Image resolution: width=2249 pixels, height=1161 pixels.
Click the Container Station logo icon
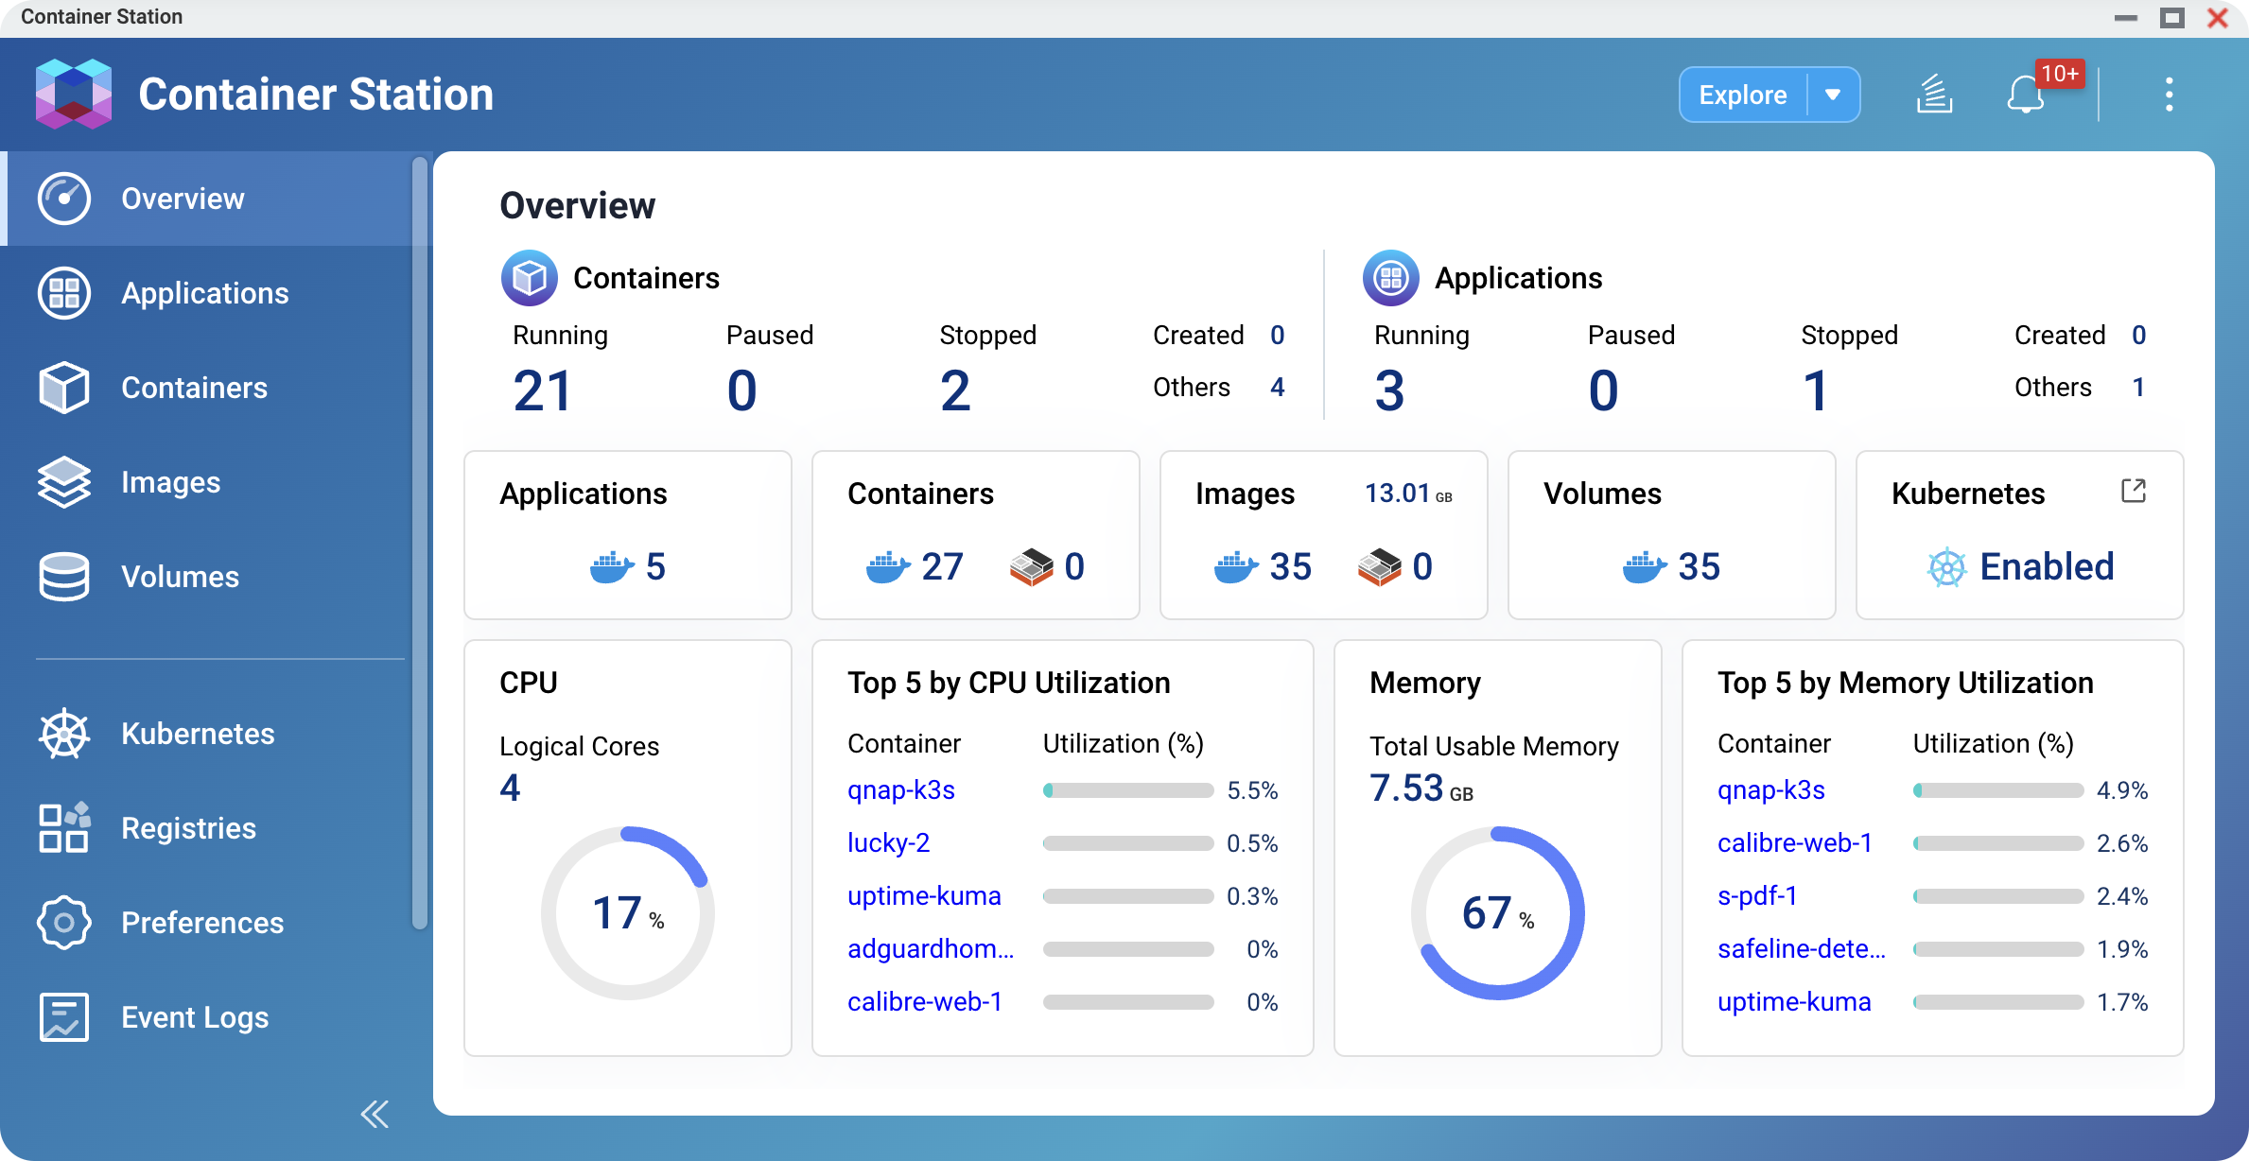(x=74, y=94)
